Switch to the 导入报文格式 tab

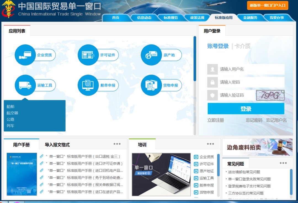pos(57,145)
